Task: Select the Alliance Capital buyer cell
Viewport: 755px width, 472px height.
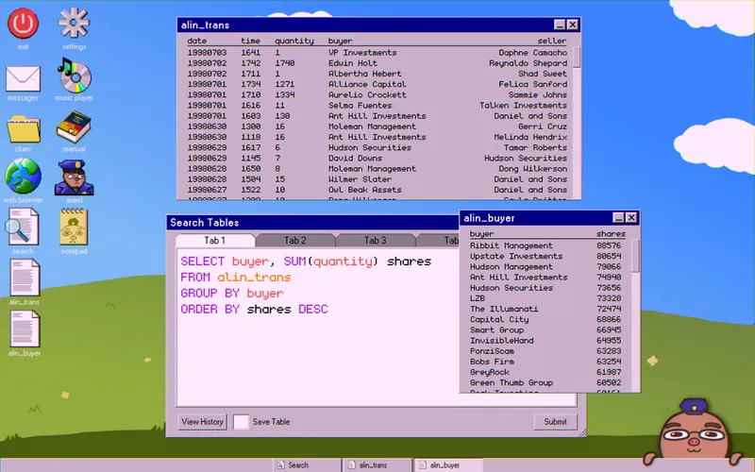Action: pos(367,84)
